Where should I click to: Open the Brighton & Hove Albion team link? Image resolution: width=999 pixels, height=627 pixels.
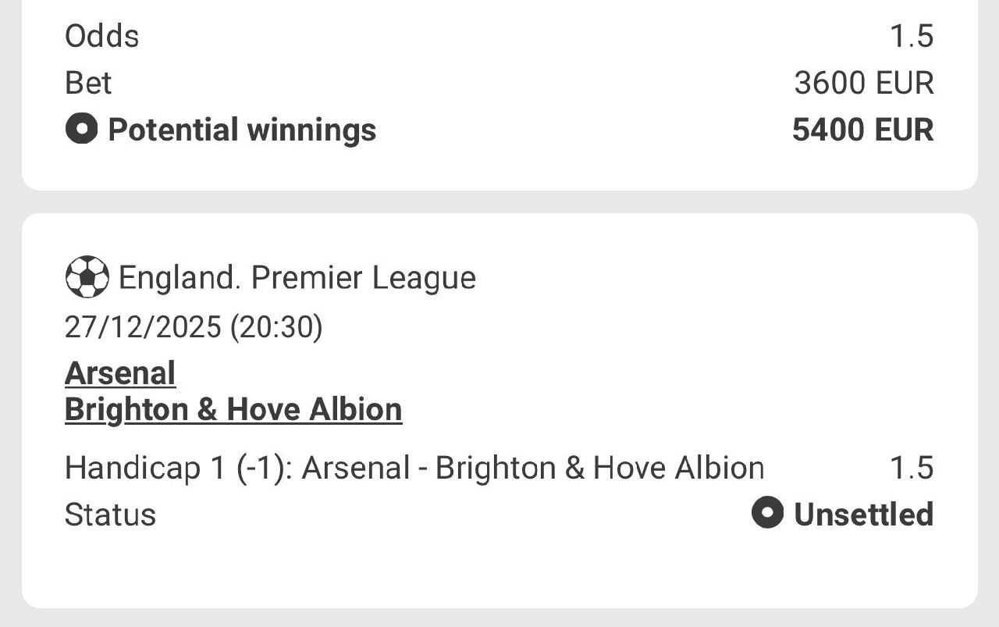click(x=233, y=409)
